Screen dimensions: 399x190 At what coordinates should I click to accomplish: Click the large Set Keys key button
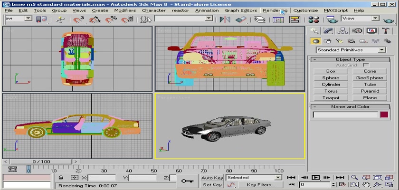tap(187, 181)
